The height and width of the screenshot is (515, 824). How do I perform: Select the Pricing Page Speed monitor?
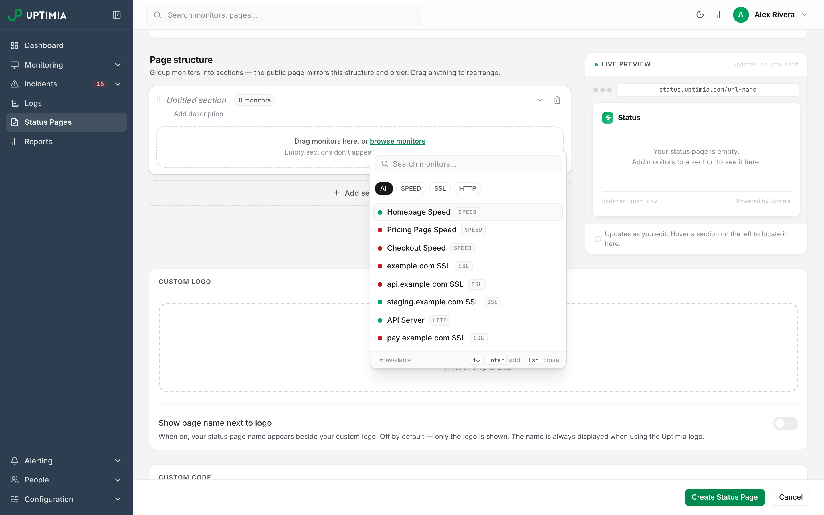(x=468, y=230)
